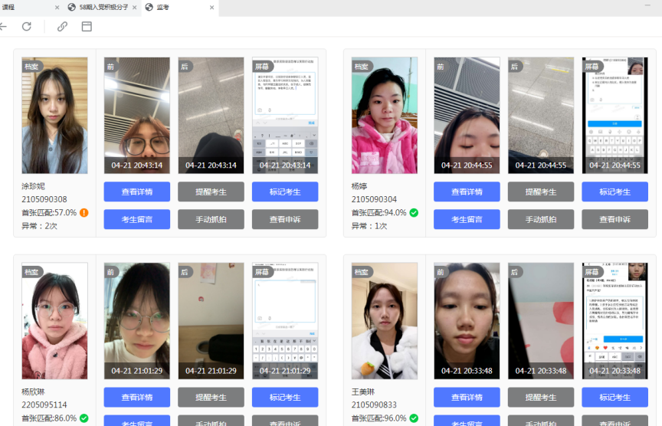The width and height of the screenshot is (662, 426).
Task: Open 王美琳's archive photo
Action: click(385, 320)
